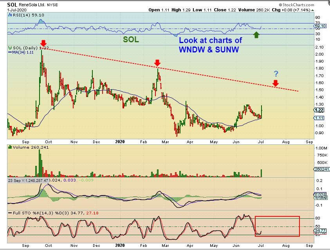Screen dimensions: 330x250
Task: Click the bold SOL ticker symbol in header
Action: pos(12,5)
